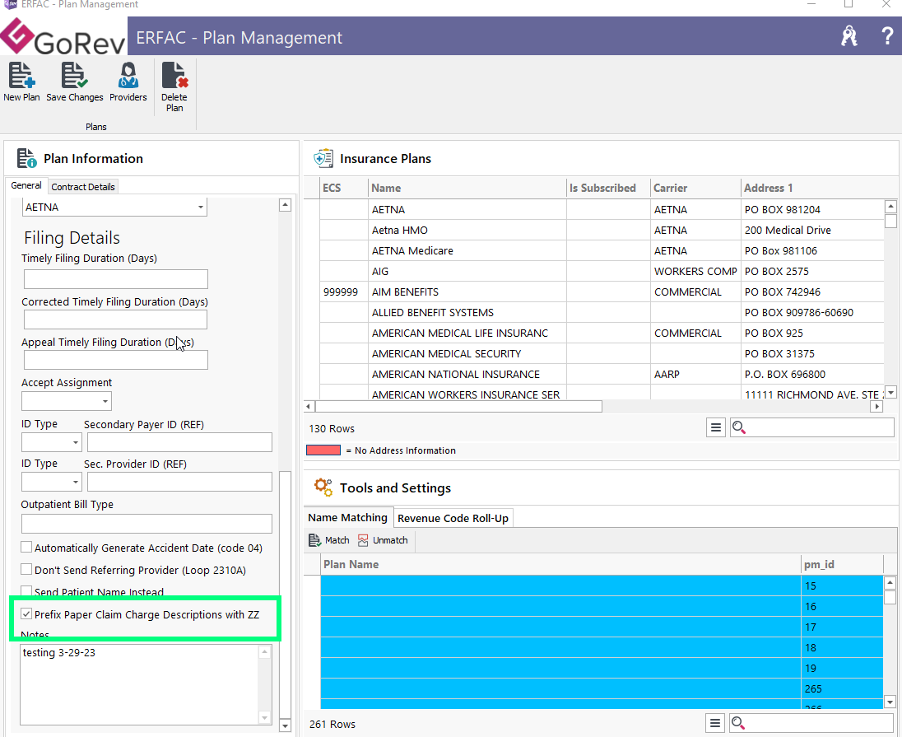The width and height of the screenshot is (902, 737).
Task: Sort by the Carrier column header
Action: pos(696,188)
